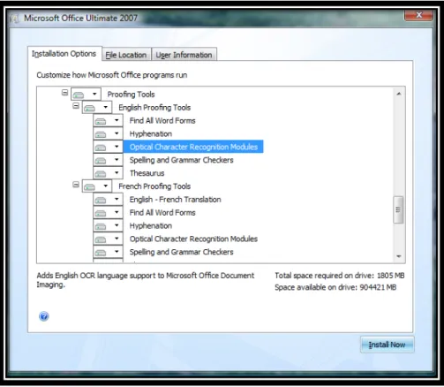Screen dimensions: 444x387
Task: Select Find All Word Forms under French
Action: [162, 212]
